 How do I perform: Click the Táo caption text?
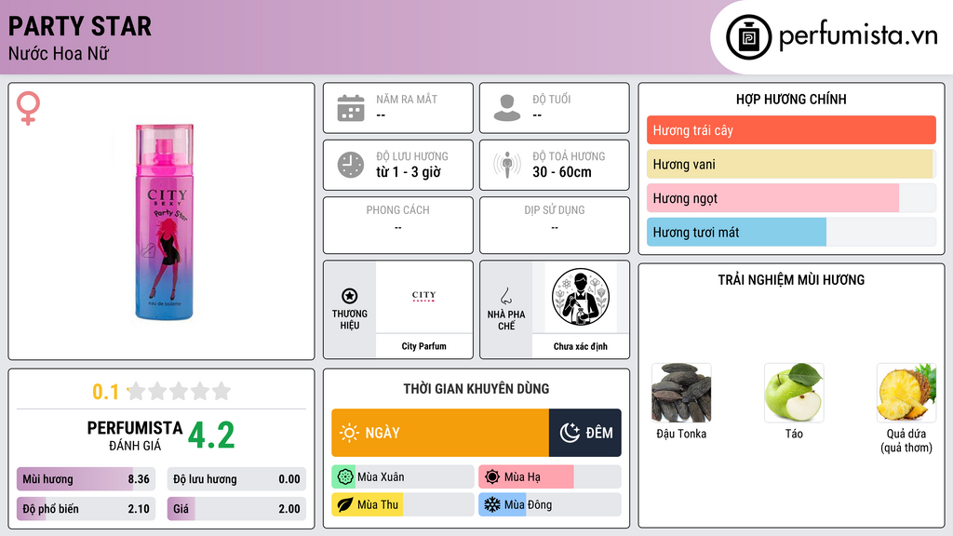(794, 434)
